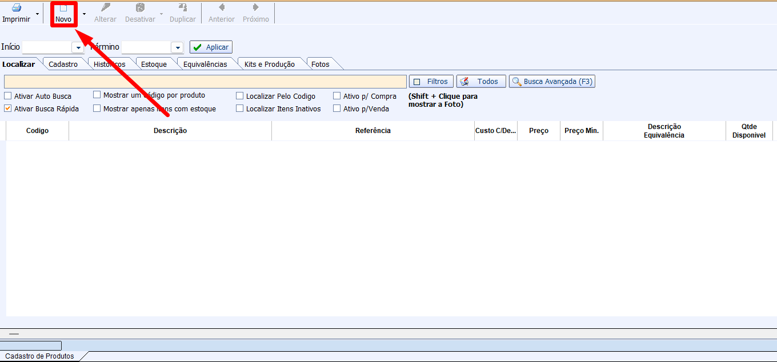Image resolution: width=777 pixels, height=362 pixels.
Task: Open the Término date dropdown
Action: pos(177,47)
